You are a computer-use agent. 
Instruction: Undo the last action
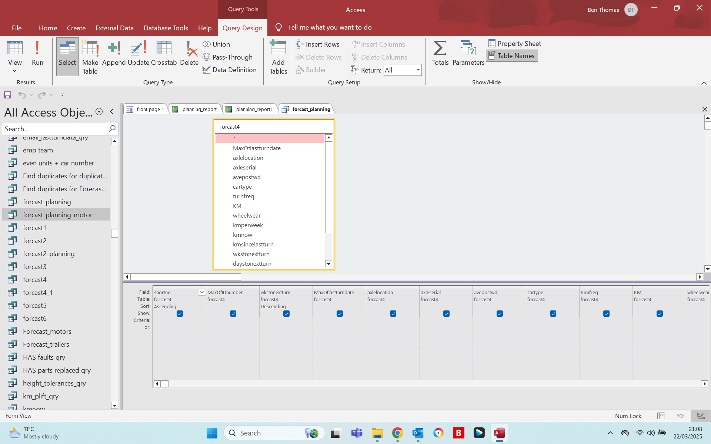tap(22, 95)
